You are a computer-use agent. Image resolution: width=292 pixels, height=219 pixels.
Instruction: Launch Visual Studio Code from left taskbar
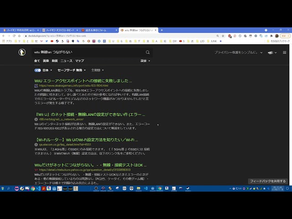click(x=38, y=188)
